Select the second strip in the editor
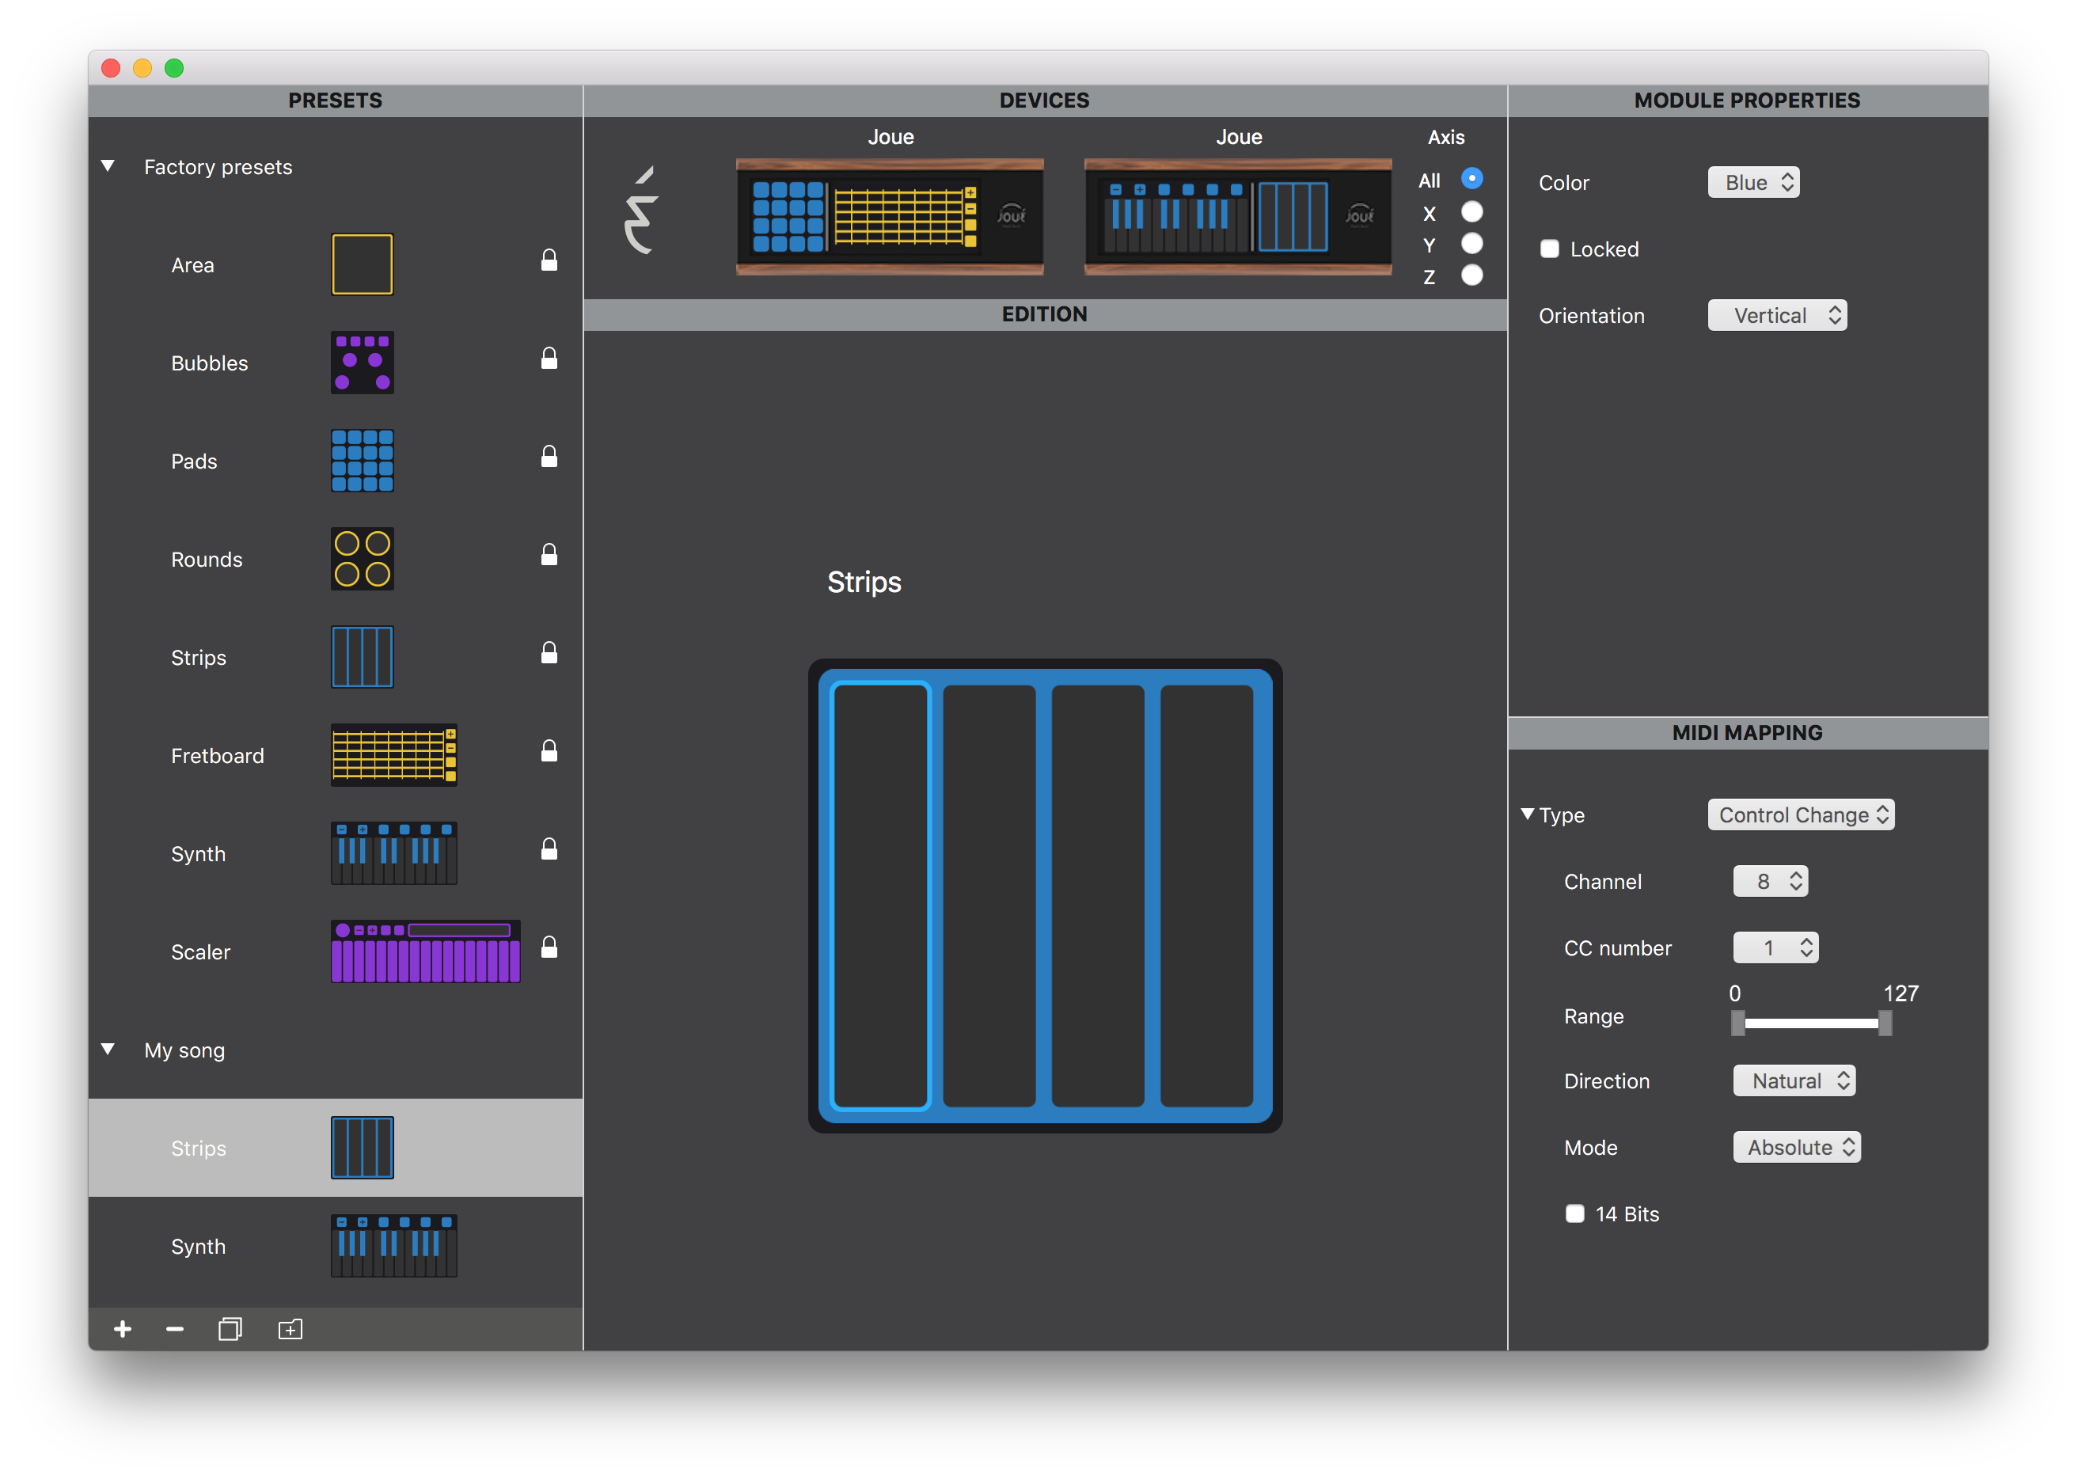This screenshot has width=2077, height=1477. pos(989,896)
